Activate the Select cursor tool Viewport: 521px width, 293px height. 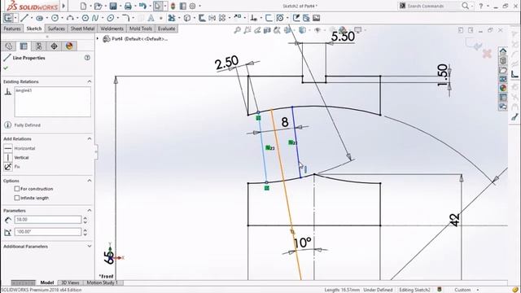pos(158,6)
